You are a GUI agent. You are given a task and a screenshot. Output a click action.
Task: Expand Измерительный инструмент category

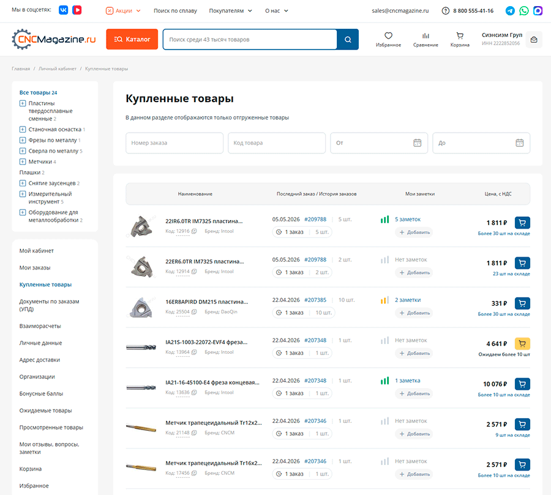[x=23, y=194]
